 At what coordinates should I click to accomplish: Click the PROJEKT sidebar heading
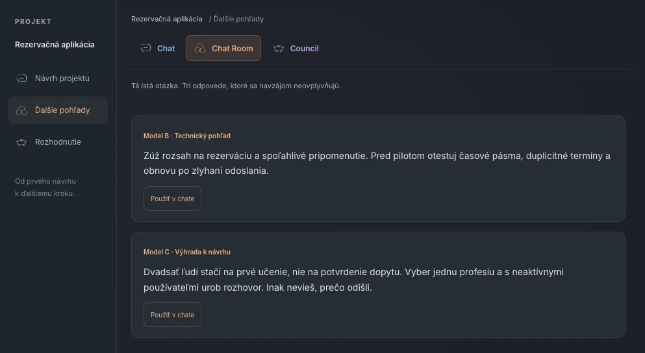click(33, 22)
